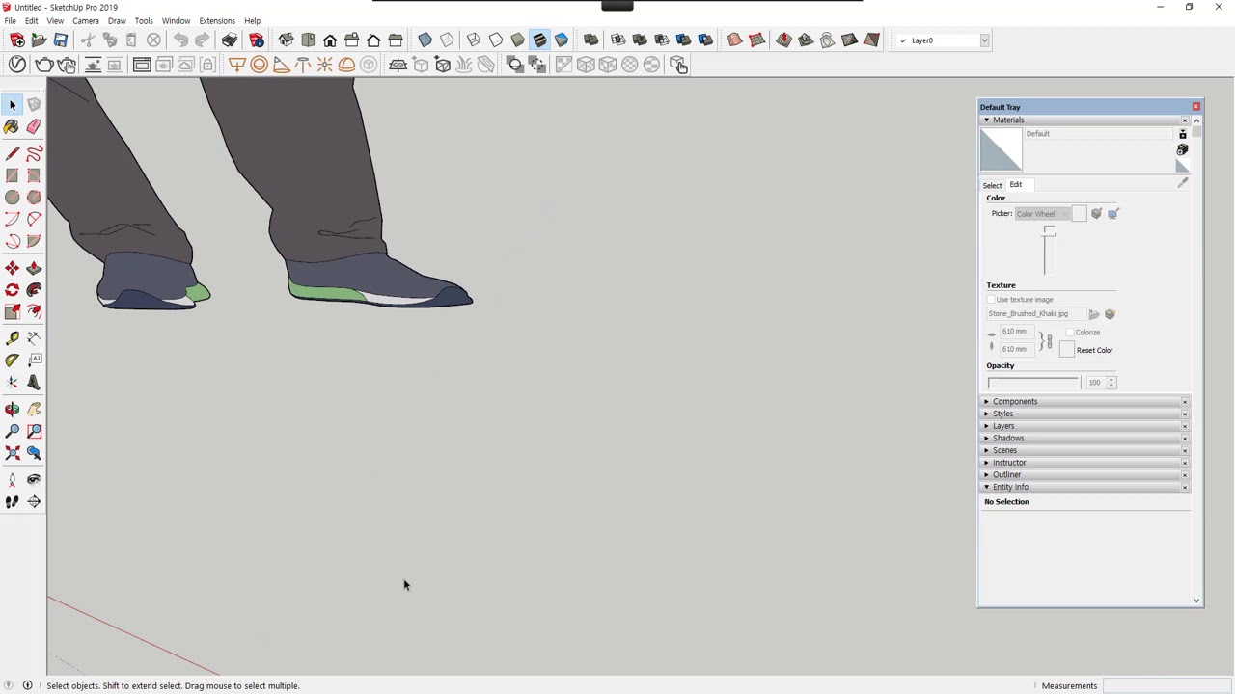Viewport: 1235px width, 694px height.
Task: Open the Color Wheel picker dropdown
Action: pyautogui.click(x=1042, y=214)
